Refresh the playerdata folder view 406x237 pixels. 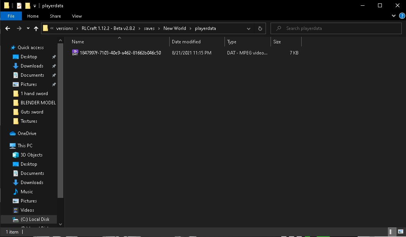(260, 28)
